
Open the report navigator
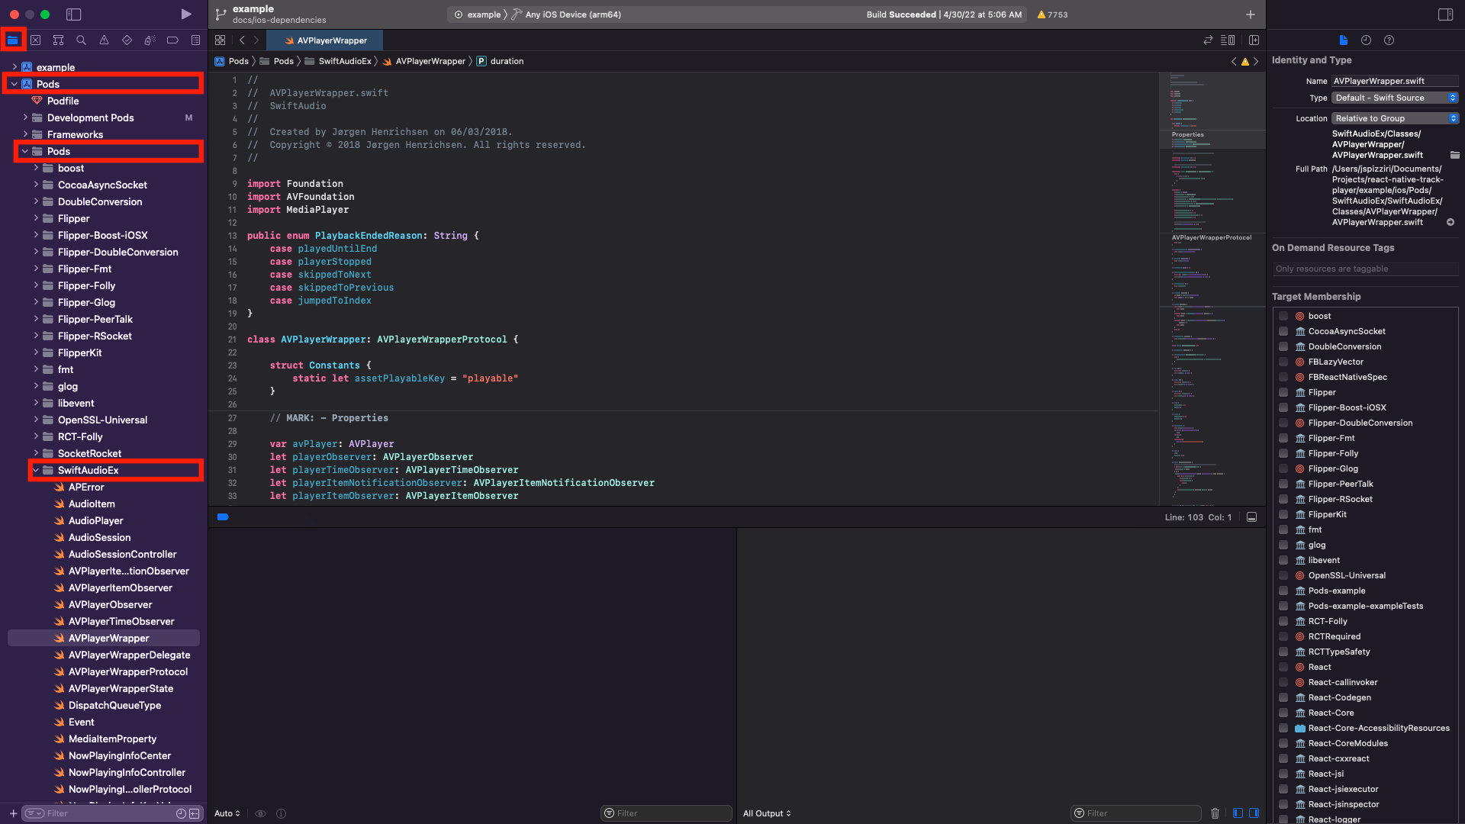click(x=196, y=40)
